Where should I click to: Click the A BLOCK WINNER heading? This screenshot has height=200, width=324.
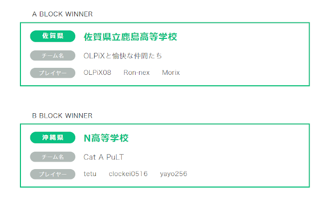[62, 14]
